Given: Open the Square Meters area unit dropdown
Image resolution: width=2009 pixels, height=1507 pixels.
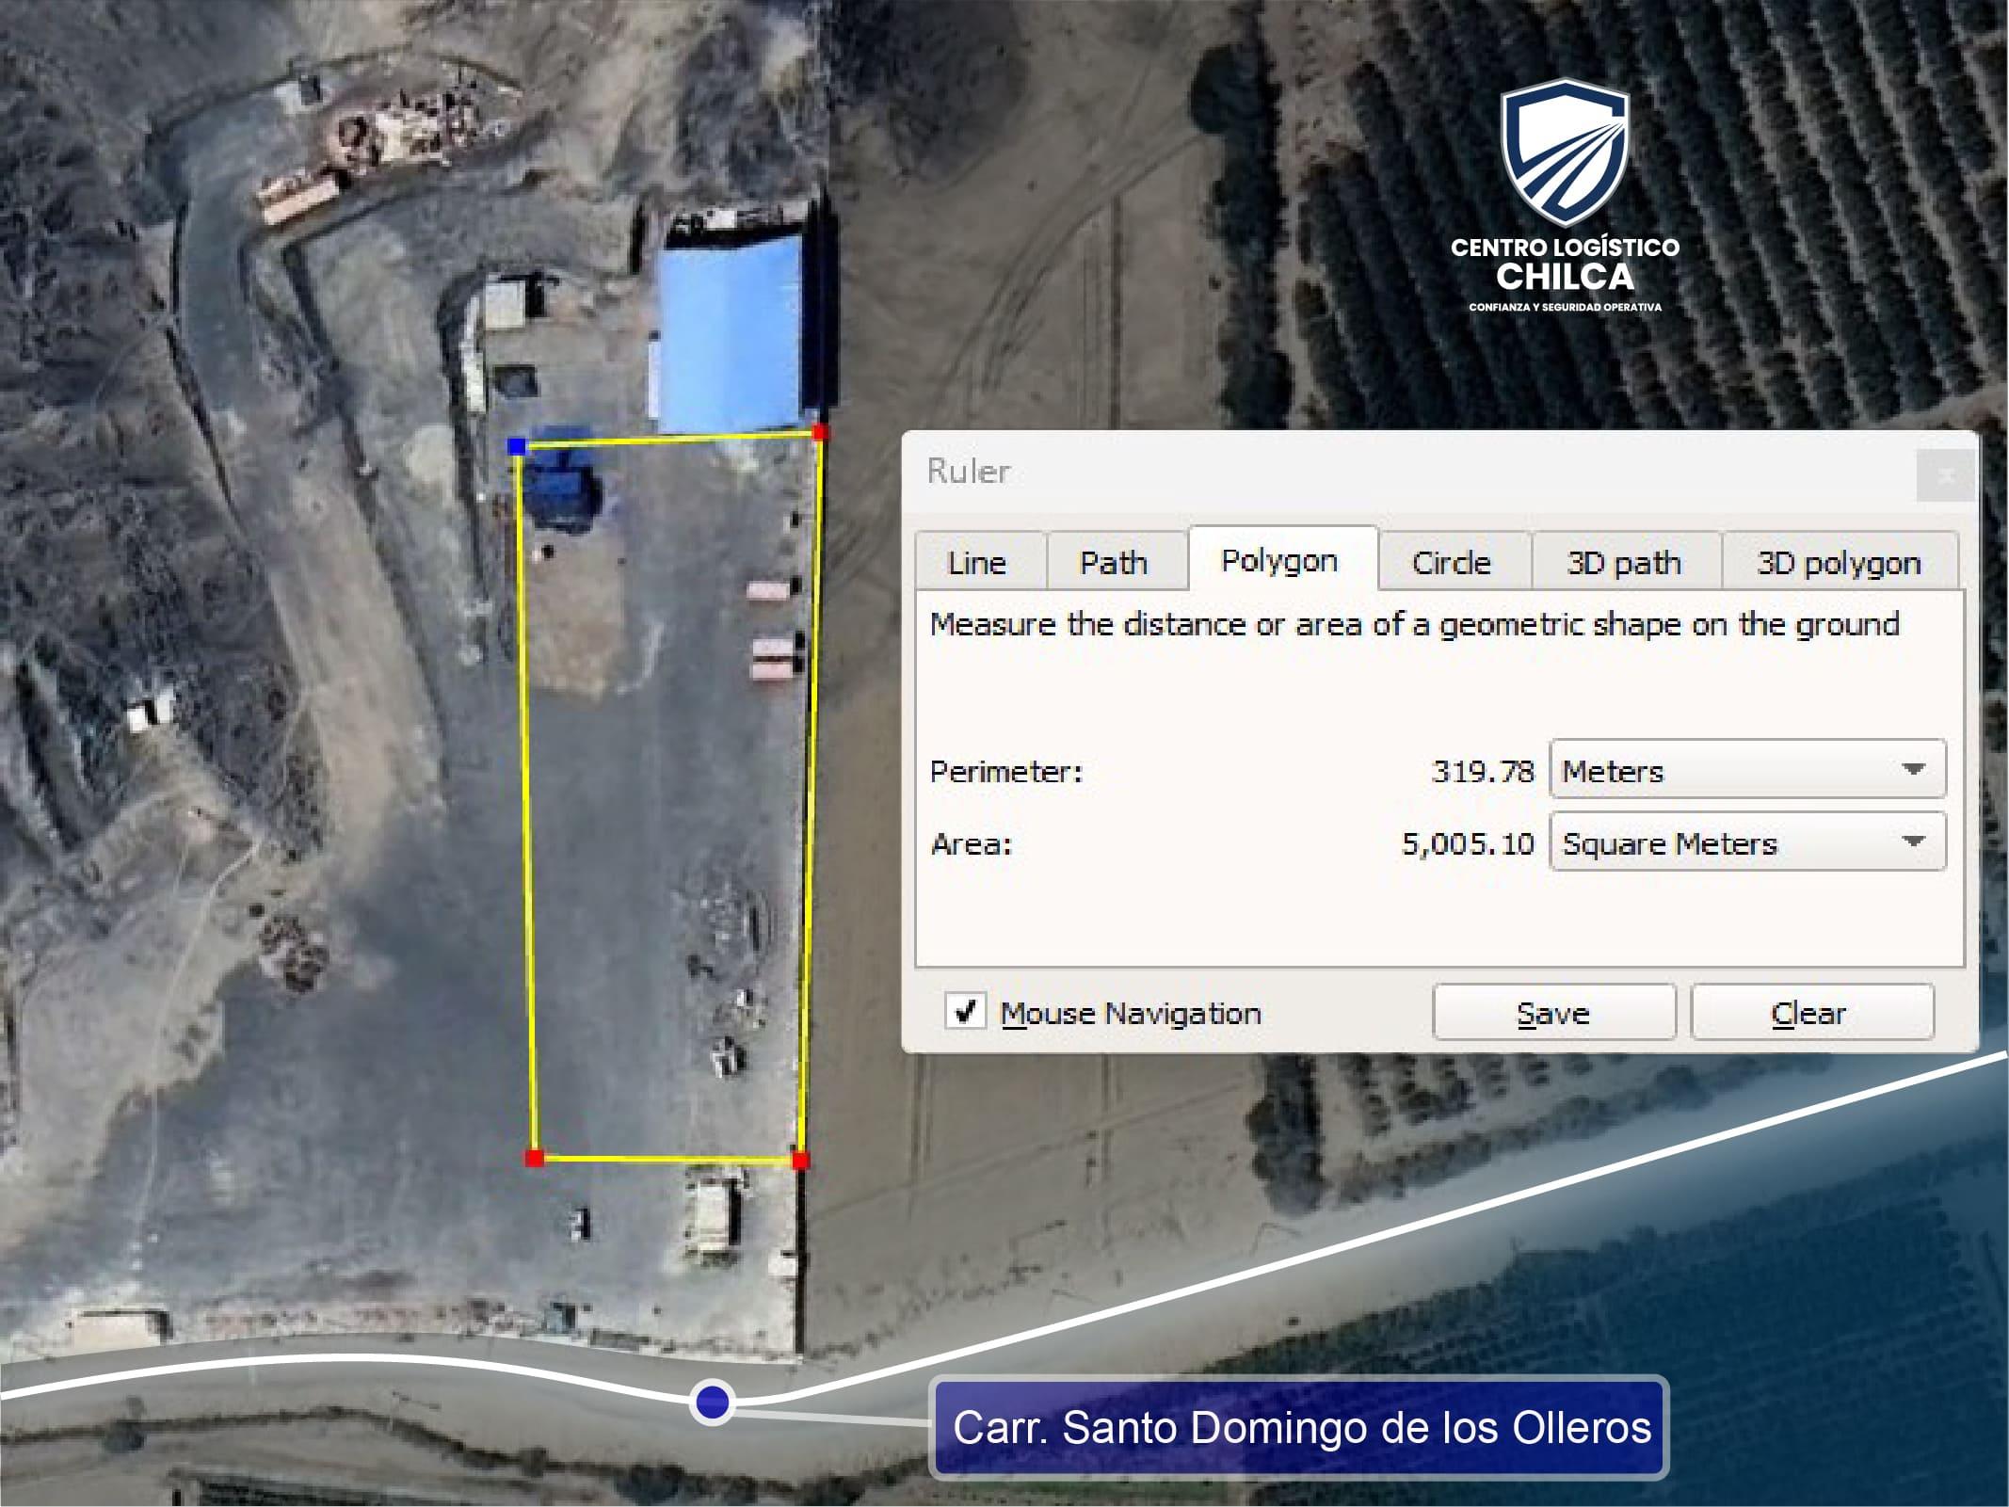Looking at the screenshot, I should (1747, 842).
